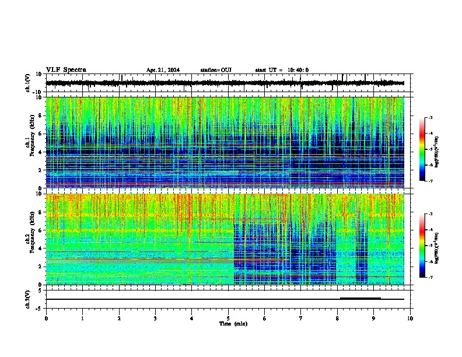The height and width of the screenshot is (357, 462).
Task: Click the '-10' tick on ch.1(V) axis
Action: coord(38,92)
